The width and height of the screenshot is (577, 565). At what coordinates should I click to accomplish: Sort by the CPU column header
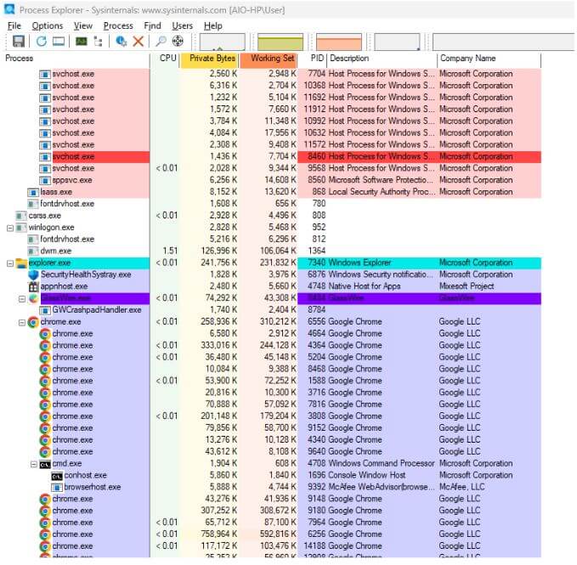165,59
